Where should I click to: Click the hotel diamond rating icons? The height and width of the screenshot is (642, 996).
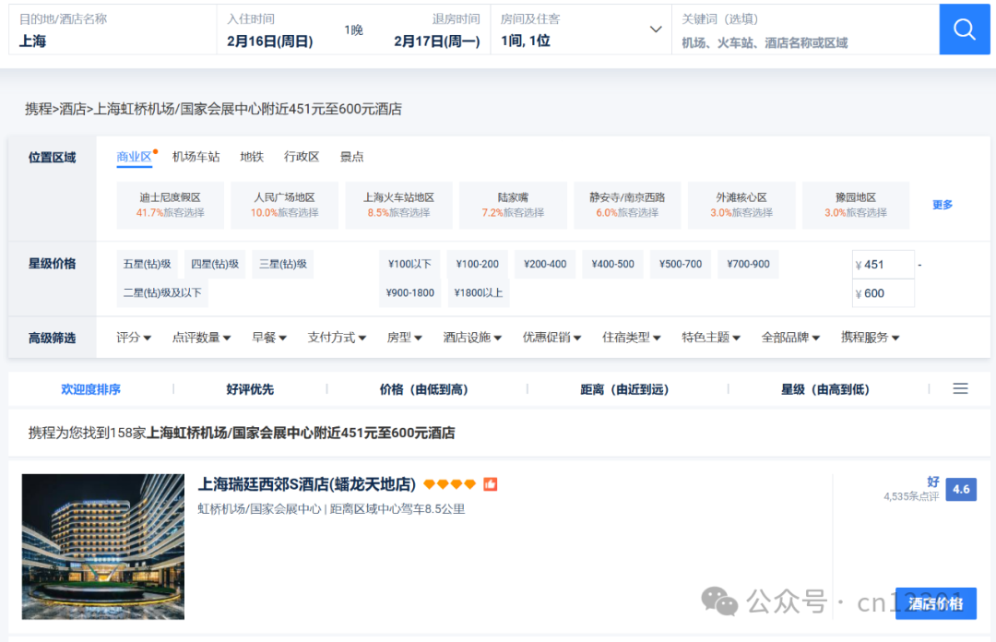(450, 484)
